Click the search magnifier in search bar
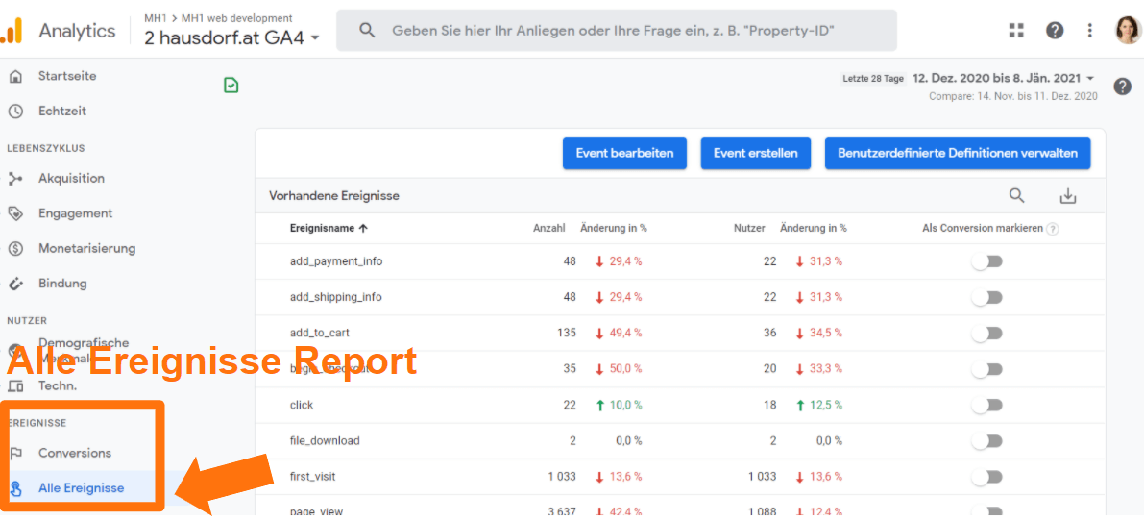 [x=367, y=31]
